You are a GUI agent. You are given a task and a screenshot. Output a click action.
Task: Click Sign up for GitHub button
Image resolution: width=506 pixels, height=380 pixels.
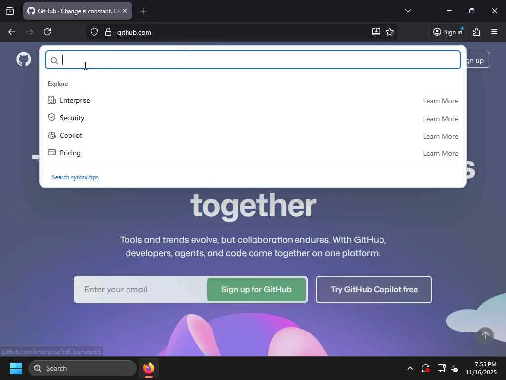(256, 289)
